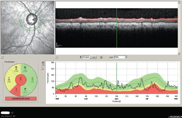Click the gray down arrow beside thickness graph

pyautogui.click(x=43, y=65)
